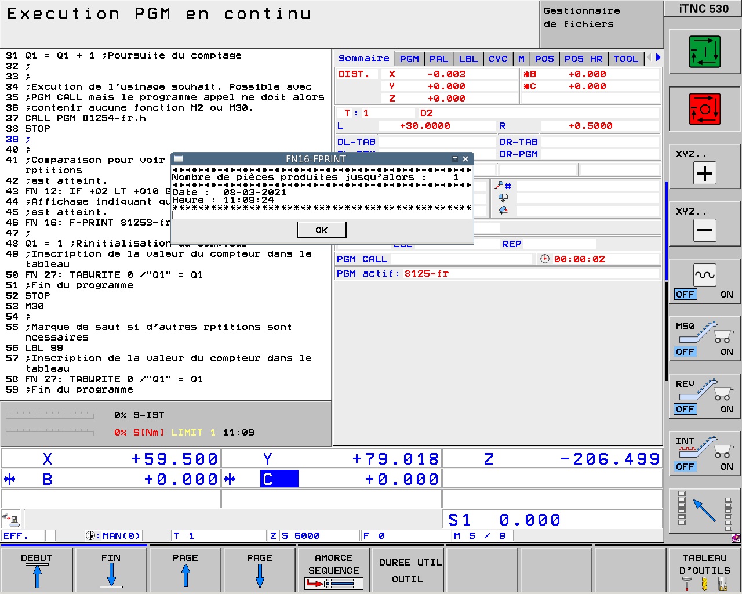This screenshot has width=742, height=594.
Task: Click the FN16-FPRINT dialog text input line
Action: [322, 215]
